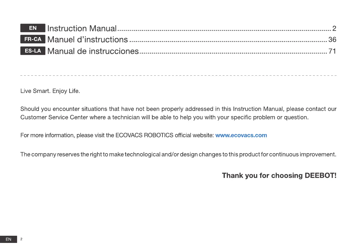Visit the www.ecovacs.com website link
Screen dimensions: 357x251
click(241, 135)
